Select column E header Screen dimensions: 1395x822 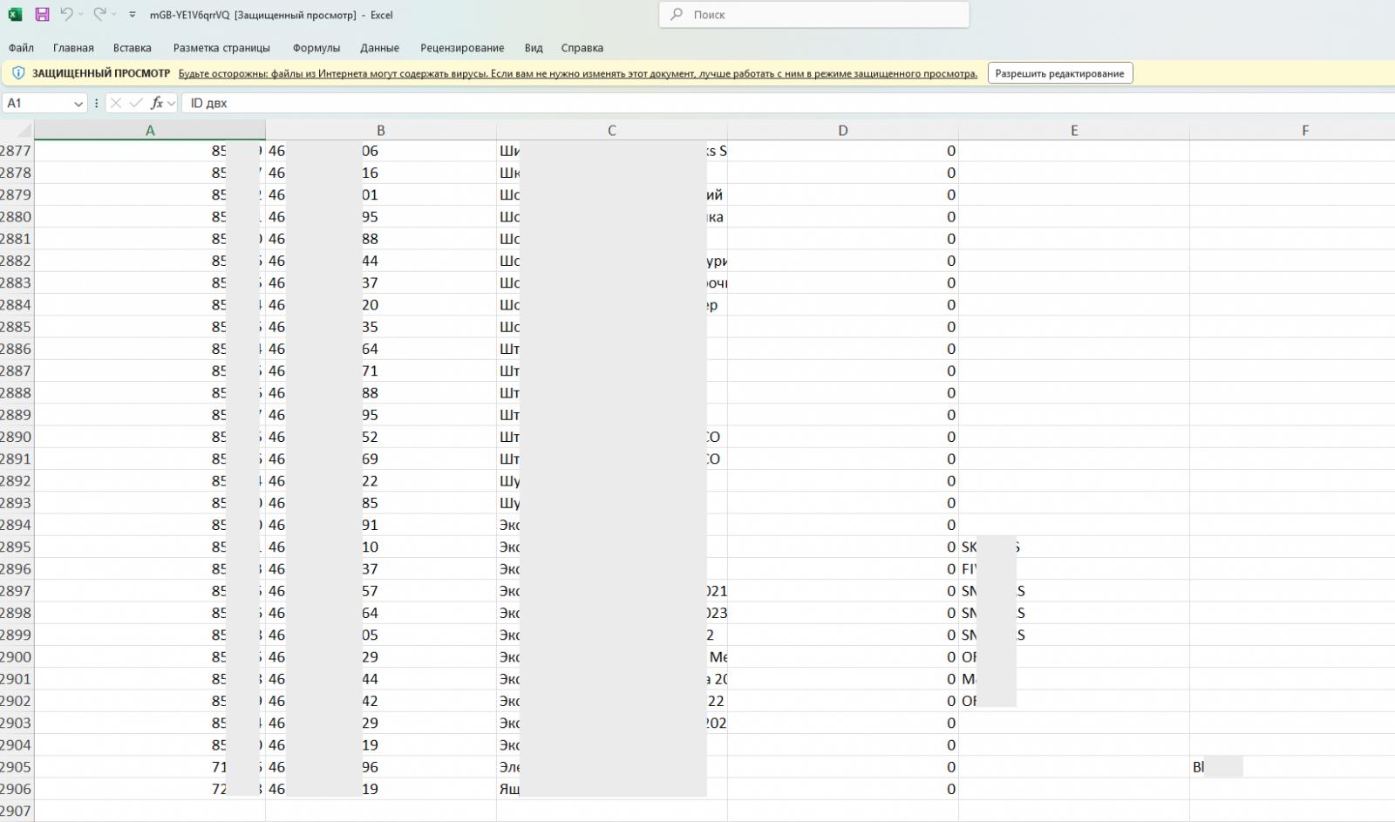[1074, 130]
